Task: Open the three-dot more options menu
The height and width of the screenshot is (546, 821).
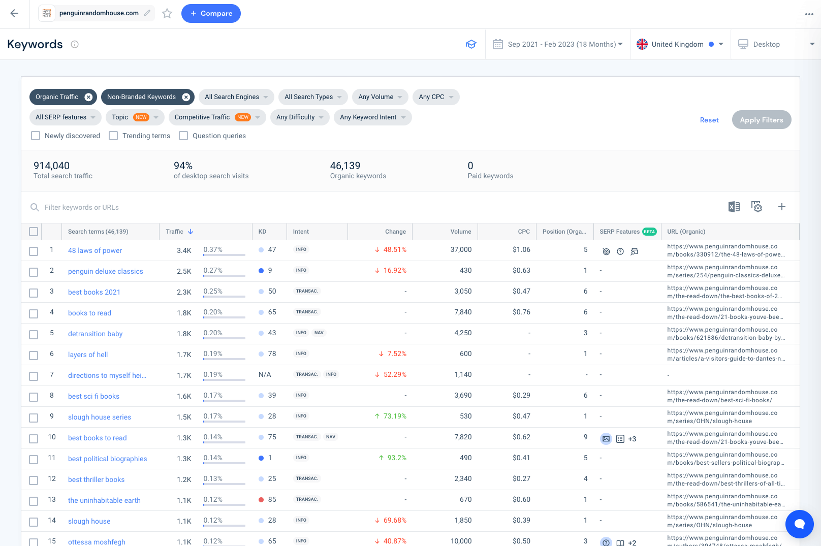Action: 809,14
